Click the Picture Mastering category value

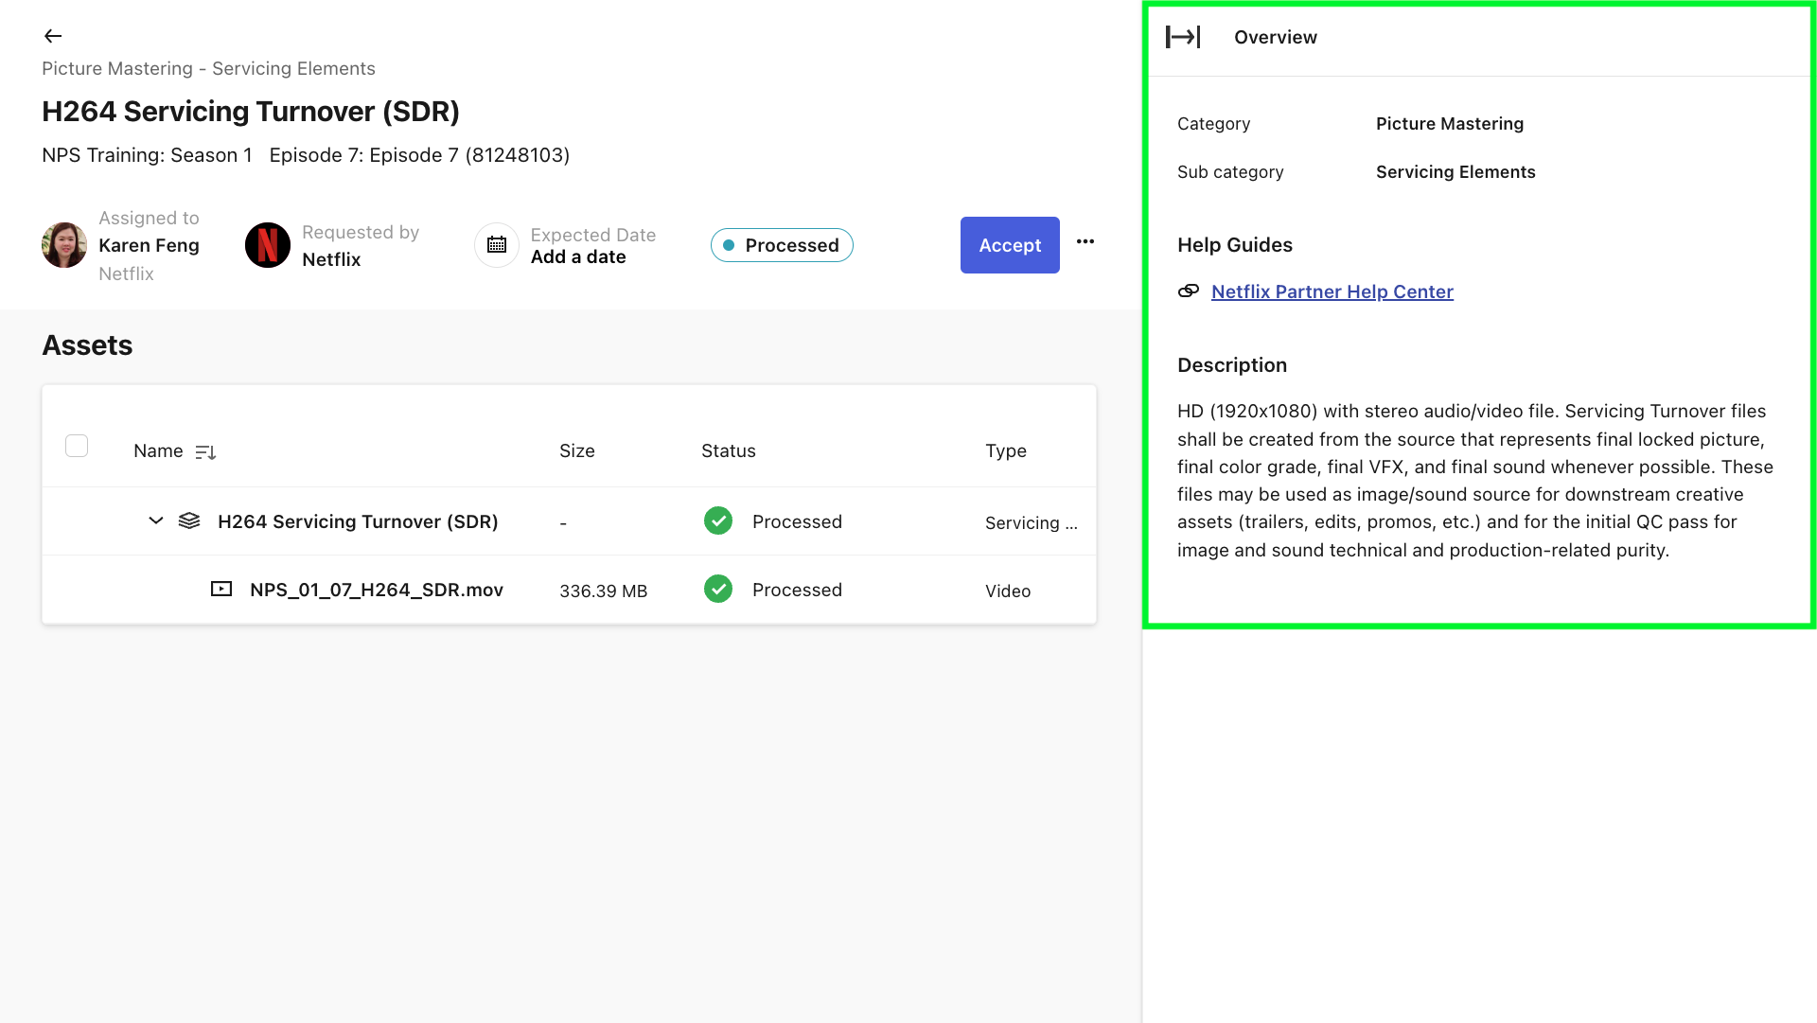click(x=1450, y=124)
